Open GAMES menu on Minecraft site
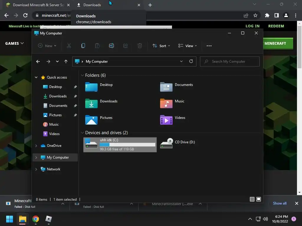Screen dimensions: 302x226 click(x=14, y=44)
